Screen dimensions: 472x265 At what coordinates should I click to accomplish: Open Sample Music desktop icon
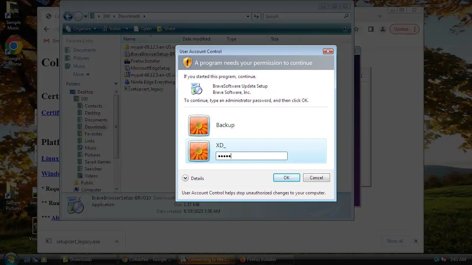click(13, 16)
